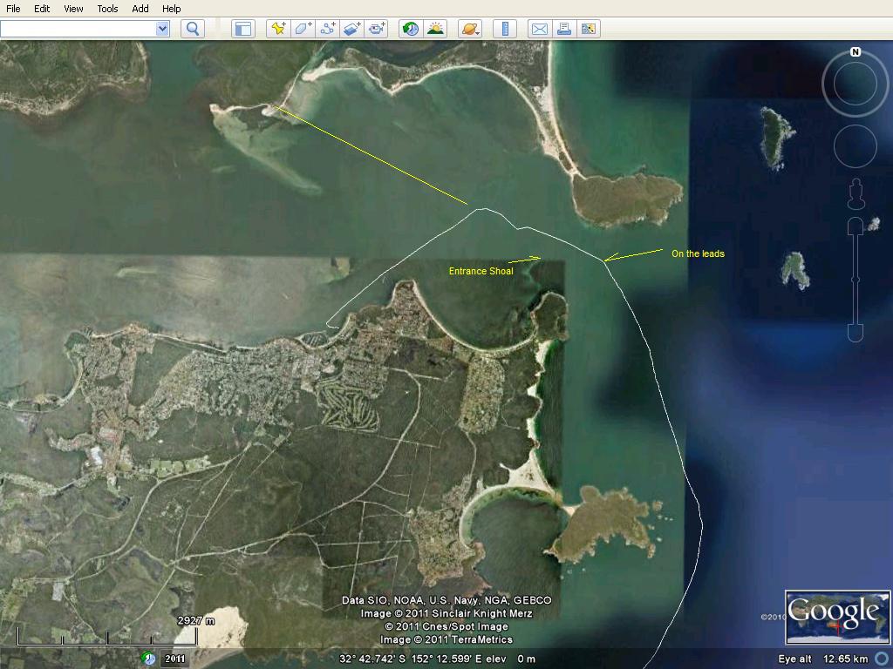
Task: Open the planet switcher dropdown
Action: pyautogui.click(x=470, y=29)
